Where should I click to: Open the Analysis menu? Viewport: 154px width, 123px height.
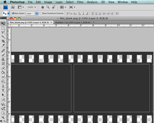tap(92, 2)
